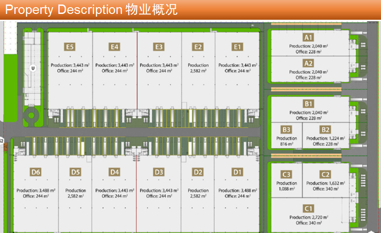This screenshot has width=381, height=233.
Task: Select the Production 2,720 m² text in C1
Action: 308,217
